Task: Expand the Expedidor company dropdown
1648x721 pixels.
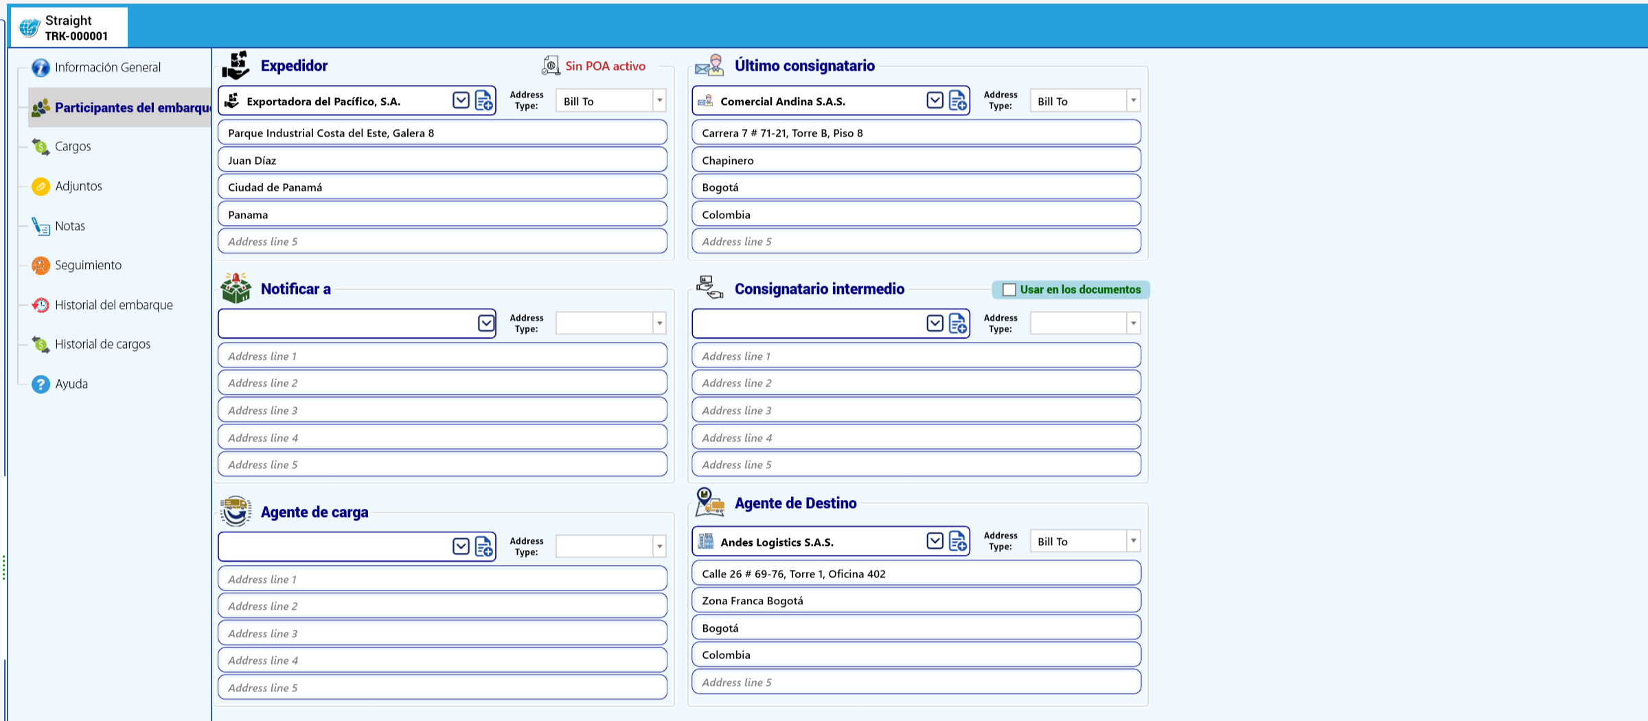Action: tap(461, 101)
